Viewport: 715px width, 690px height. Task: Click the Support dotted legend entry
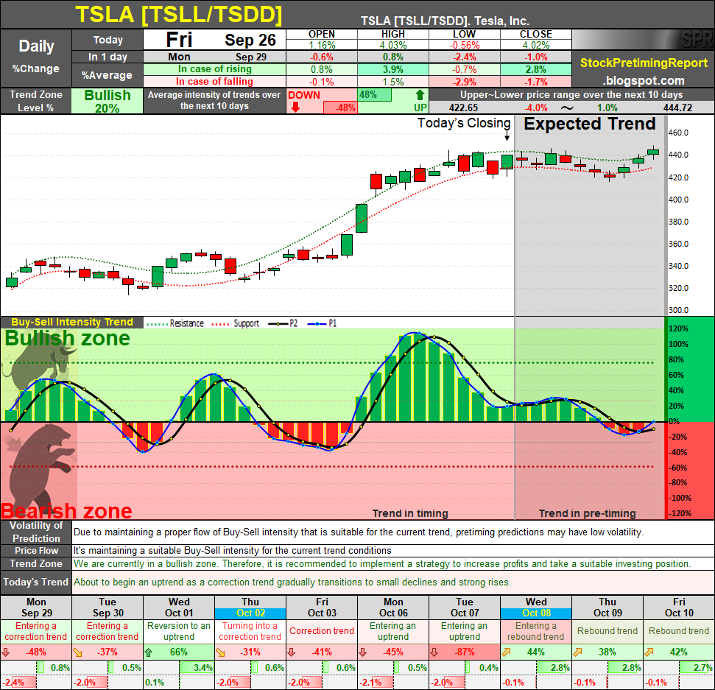[x=236, y=323]
